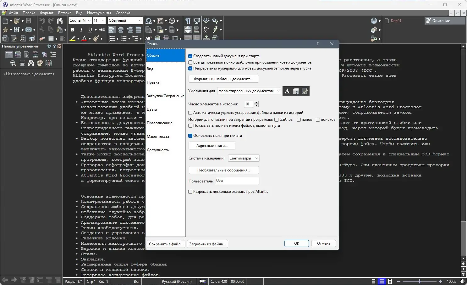Select the yellow text highlighter tool
Viewport: 467px width, 285px height.
pyautogui.click(x=72, y=38)
